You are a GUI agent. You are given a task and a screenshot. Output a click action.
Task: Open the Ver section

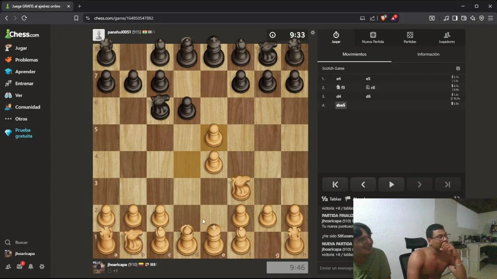(14, 95)
